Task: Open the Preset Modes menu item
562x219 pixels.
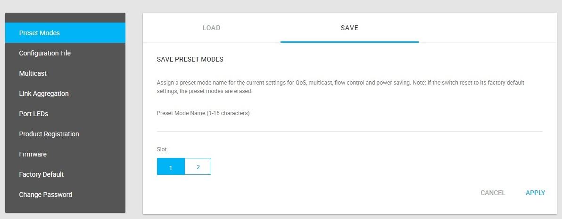Action: 40,33
